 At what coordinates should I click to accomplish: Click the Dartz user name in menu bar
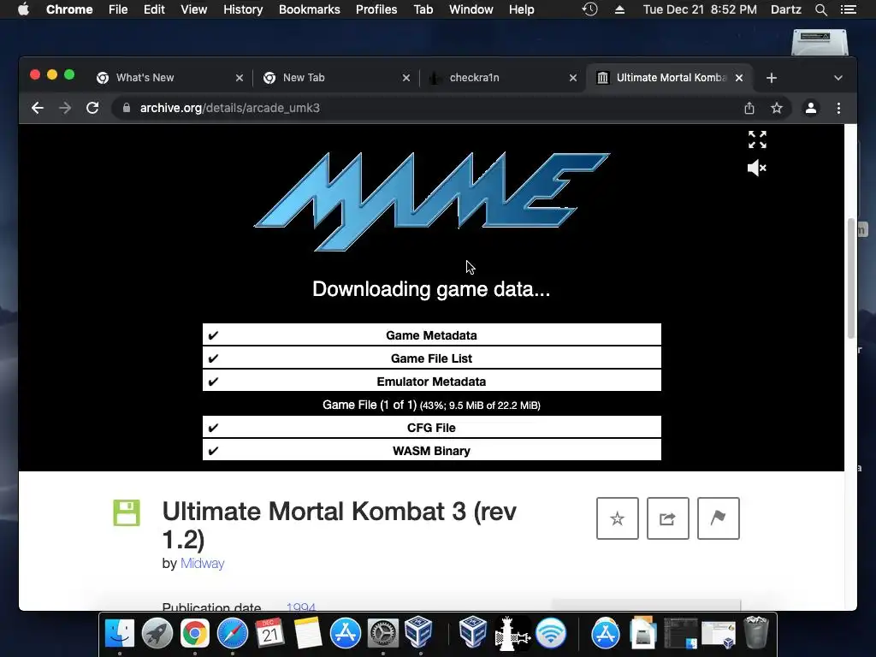(785, 9)
